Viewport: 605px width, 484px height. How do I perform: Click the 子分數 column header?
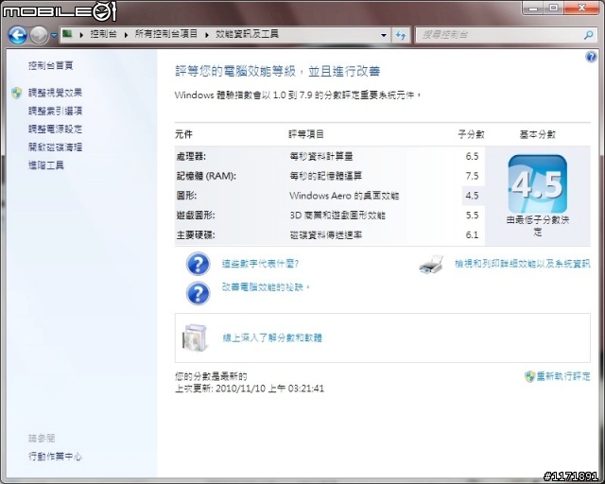pyautogui.click(x=471, y=134)
